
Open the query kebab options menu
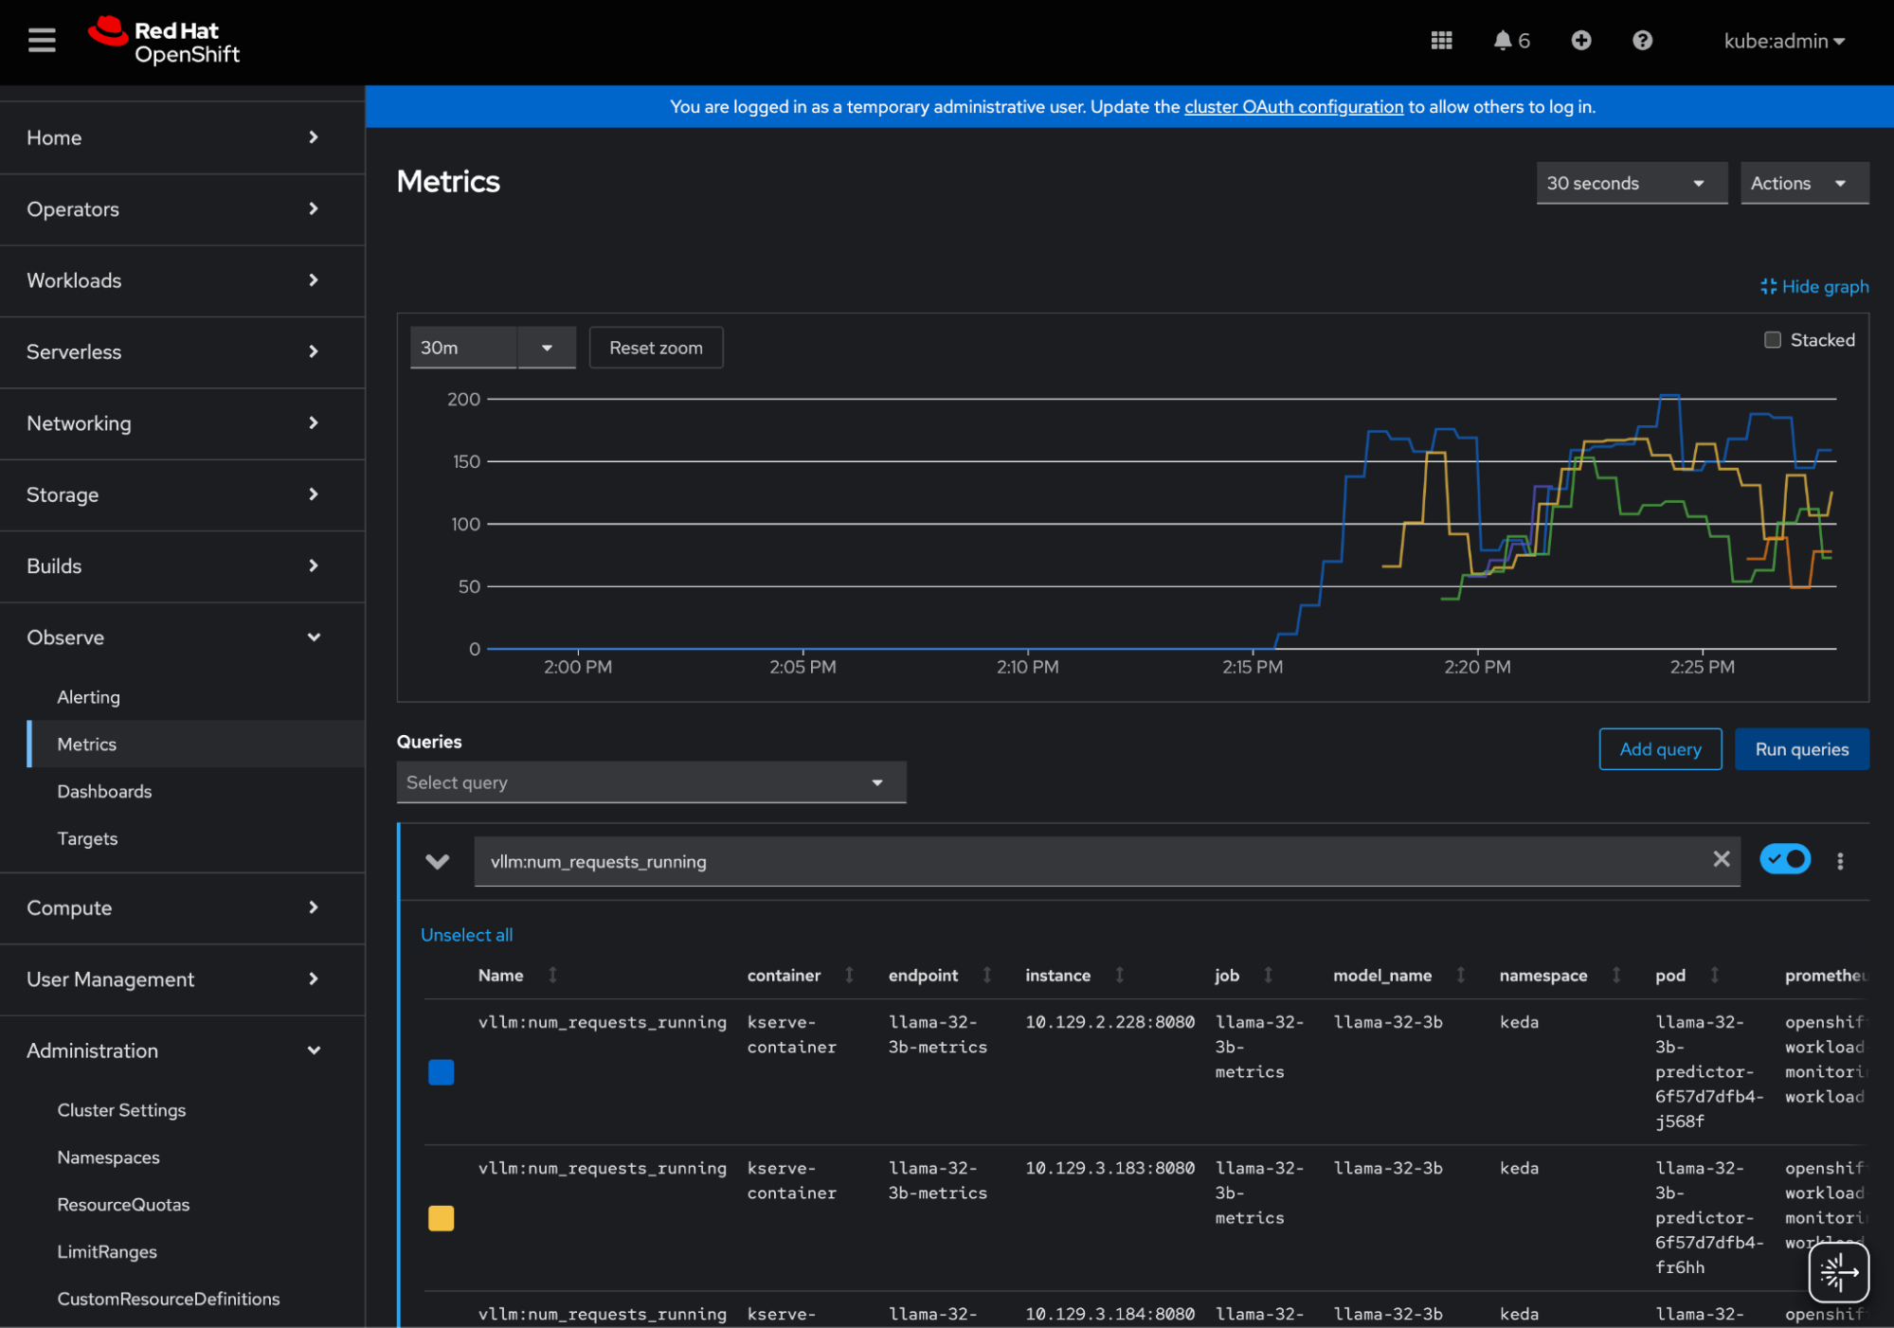(x=1839, y=861)
